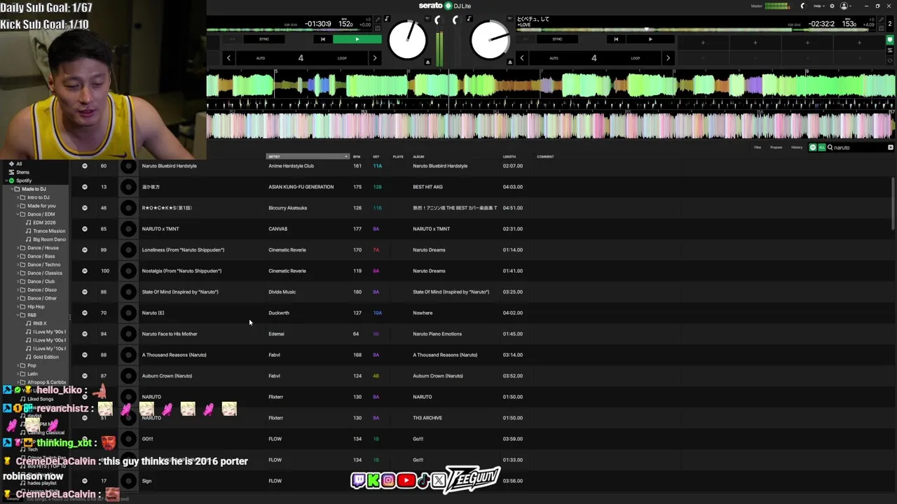The width and height of the screenshot is (897, 504).
Task: Toggle SYNC on the left deck
Action: coord(264,39)
